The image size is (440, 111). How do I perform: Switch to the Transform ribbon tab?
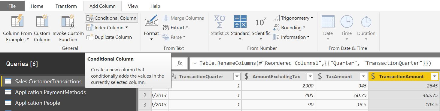click(66, 6)
